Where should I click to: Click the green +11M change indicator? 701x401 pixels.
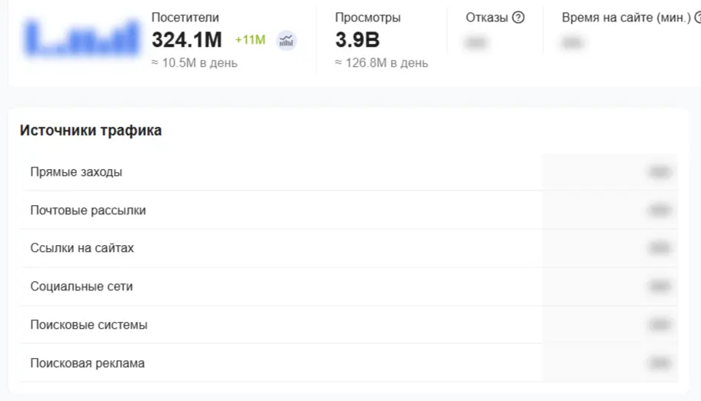250,40
